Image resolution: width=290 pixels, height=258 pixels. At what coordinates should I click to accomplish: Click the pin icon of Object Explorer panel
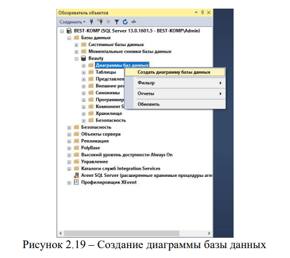click(202, 12)
